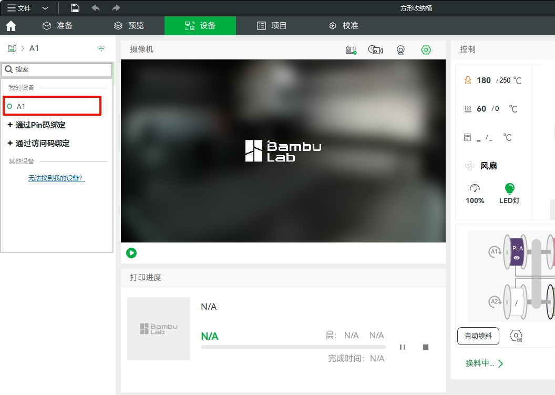The width and height of the screenshot is (555, 395).
Task: Click the Bambu Lab camera preview area
Action: (283, 151)
